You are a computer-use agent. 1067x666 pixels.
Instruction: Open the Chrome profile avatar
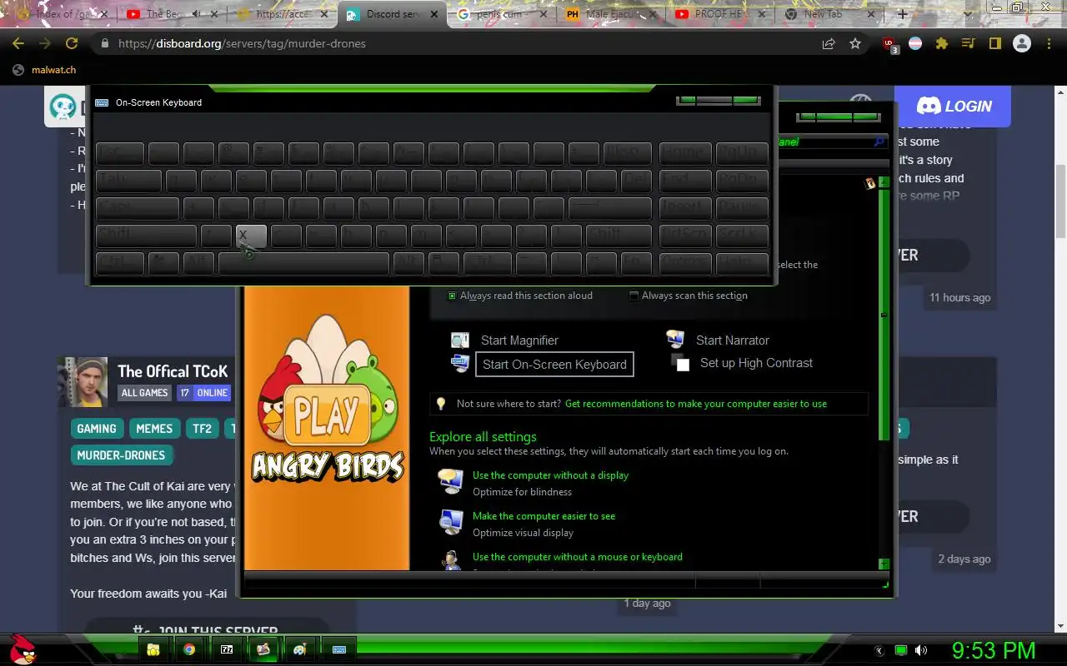pos(1022,44)
